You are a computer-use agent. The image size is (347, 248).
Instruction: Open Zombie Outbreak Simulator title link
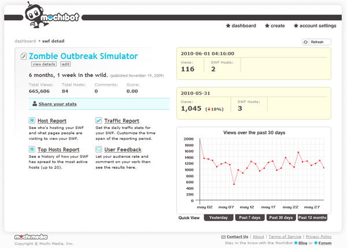(83, 56)
